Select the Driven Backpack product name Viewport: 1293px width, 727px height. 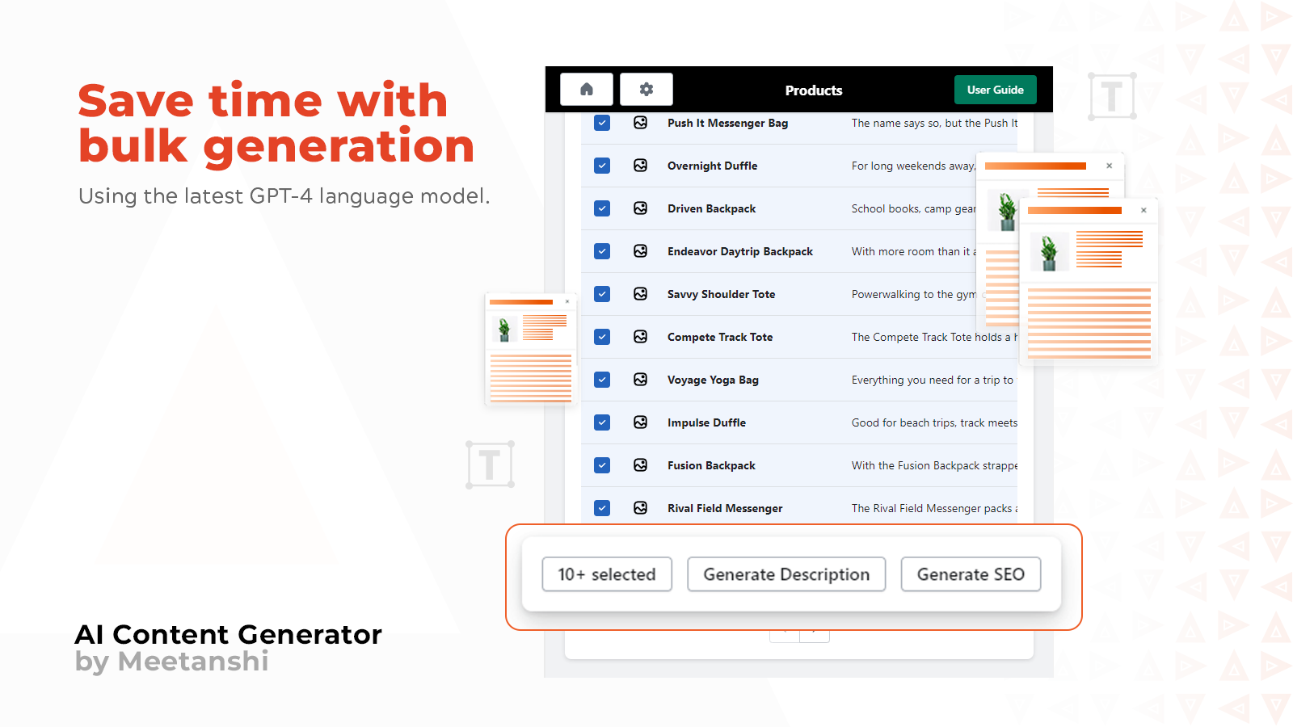[x=712, y=208]
